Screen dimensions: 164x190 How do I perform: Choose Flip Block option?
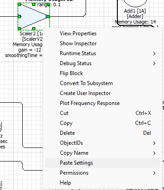(102, 73)
